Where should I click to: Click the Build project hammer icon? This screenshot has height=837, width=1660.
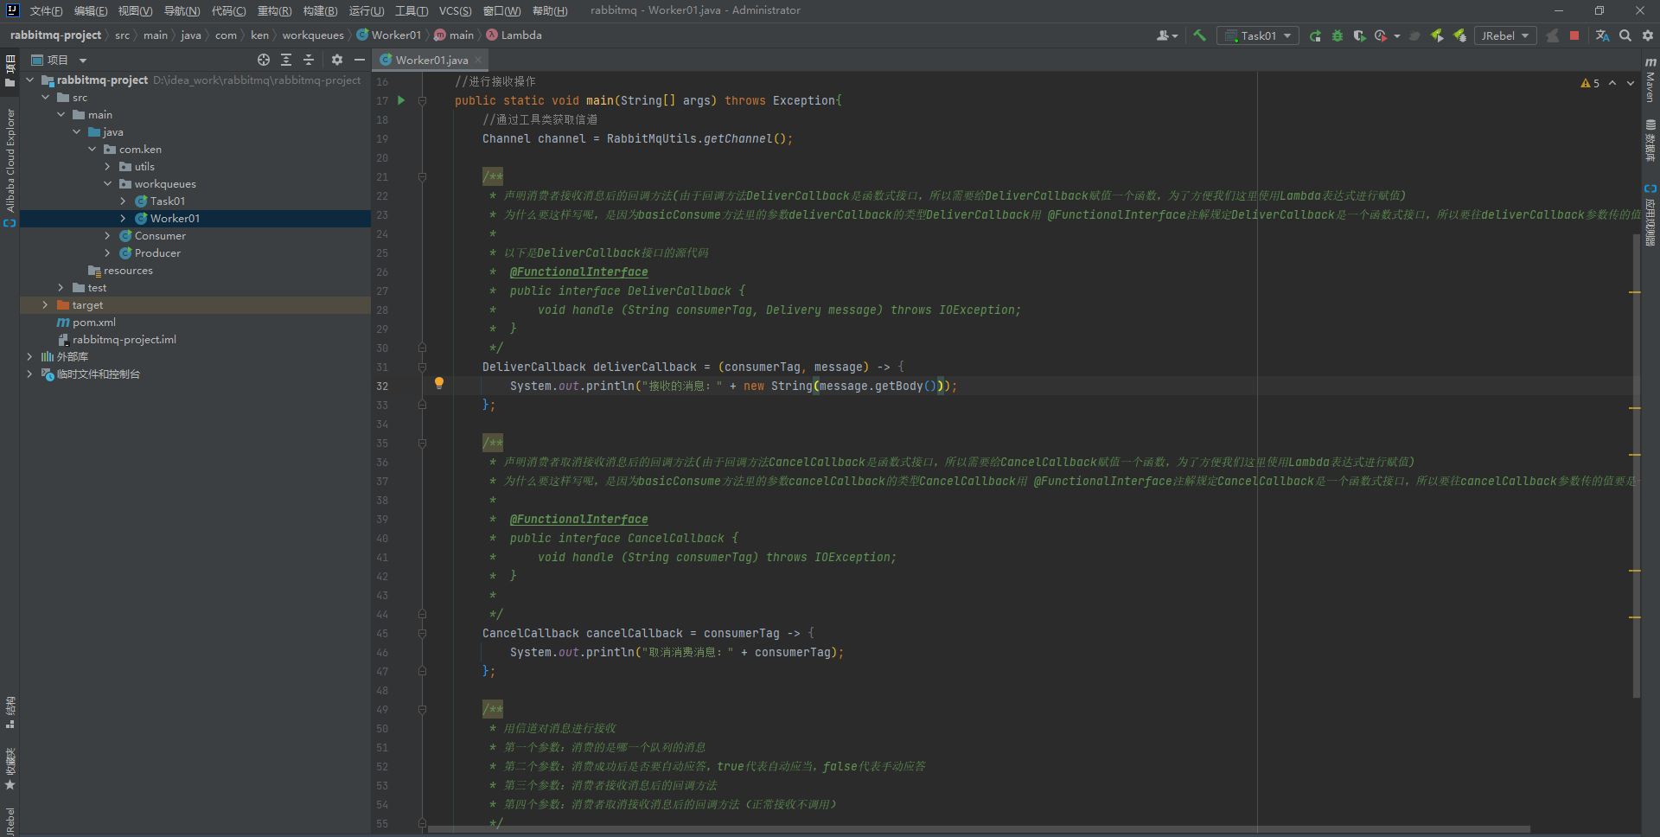[x=1199, y=35]
